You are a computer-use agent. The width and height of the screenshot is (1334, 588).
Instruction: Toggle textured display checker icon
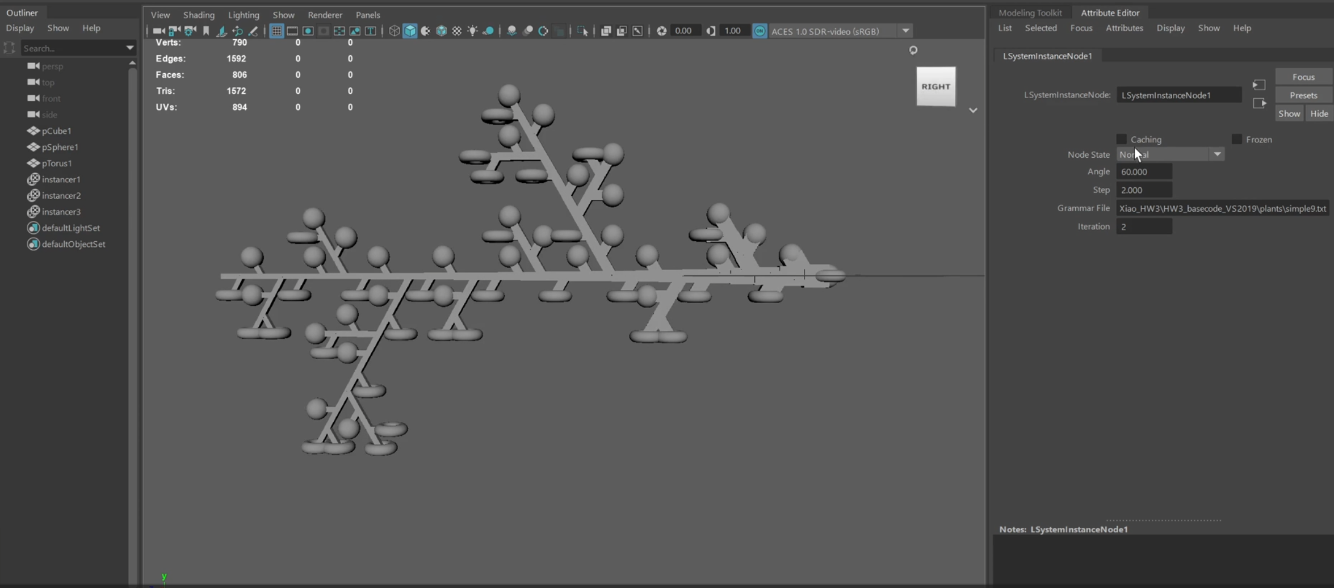click(457, 31)
